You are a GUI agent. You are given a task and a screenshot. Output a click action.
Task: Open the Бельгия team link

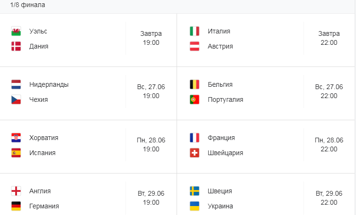(220, 84)
